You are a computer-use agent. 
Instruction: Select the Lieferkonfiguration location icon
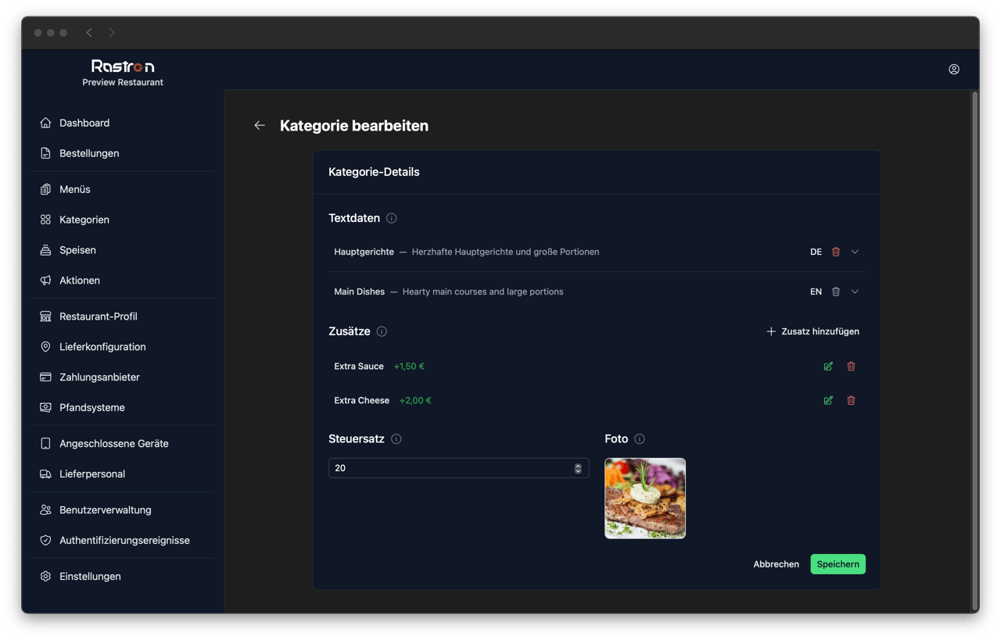click(45, 346)
